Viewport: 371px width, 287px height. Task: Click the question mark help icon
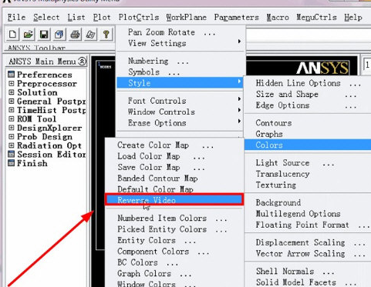coord(106,34)
